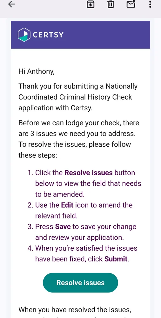This screenshot has width=161, height=318.
Task: Click the purple Certsy header banner
Action: [80, 35]
